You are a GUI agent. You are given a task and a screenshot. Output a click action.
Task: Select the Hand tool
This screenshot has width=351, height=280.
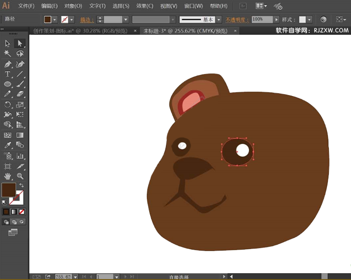coord(8,176)
